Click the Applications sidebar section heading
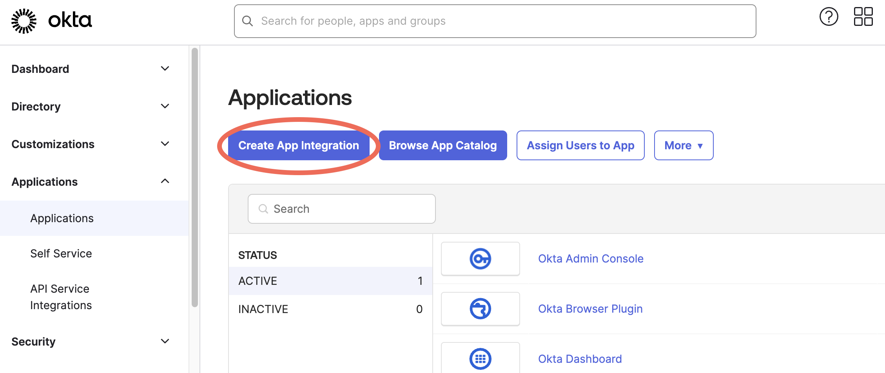This screenshot has height=373, width=885. pos(45,182)
